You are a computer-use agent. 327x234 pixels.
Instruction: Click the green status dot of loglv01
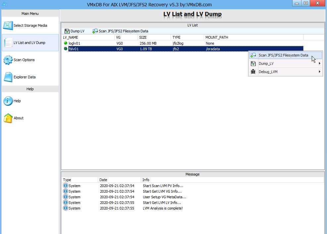point(66,43)
